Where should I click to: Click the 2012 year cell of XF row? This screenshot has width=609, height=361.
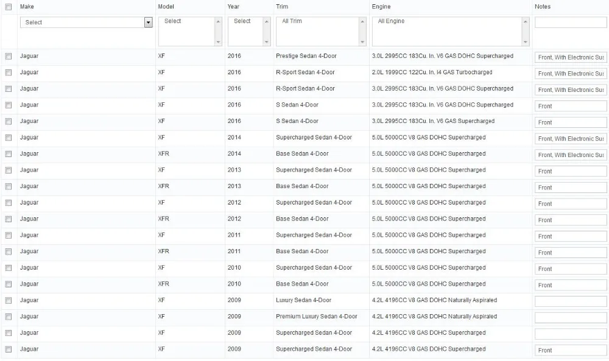234,203
